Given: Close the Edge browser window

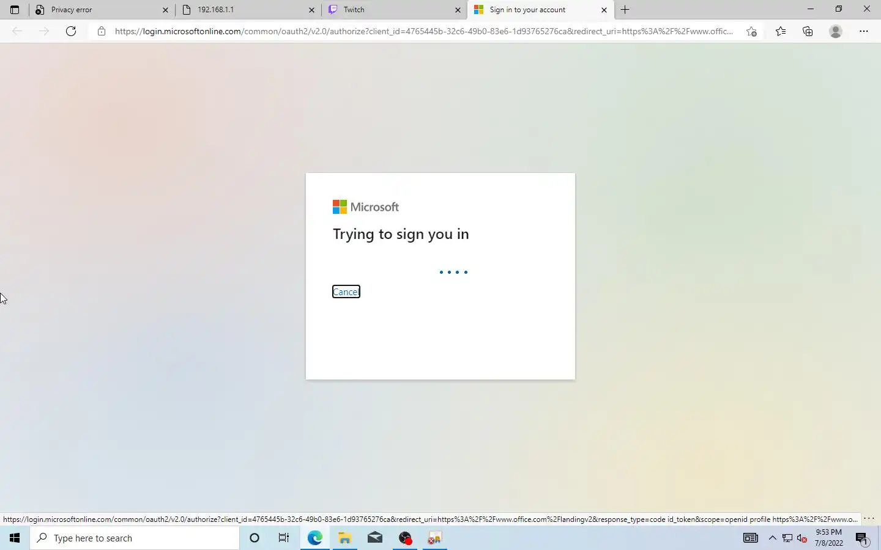Looking at the screenshot, I should click(x=867, y=9).
